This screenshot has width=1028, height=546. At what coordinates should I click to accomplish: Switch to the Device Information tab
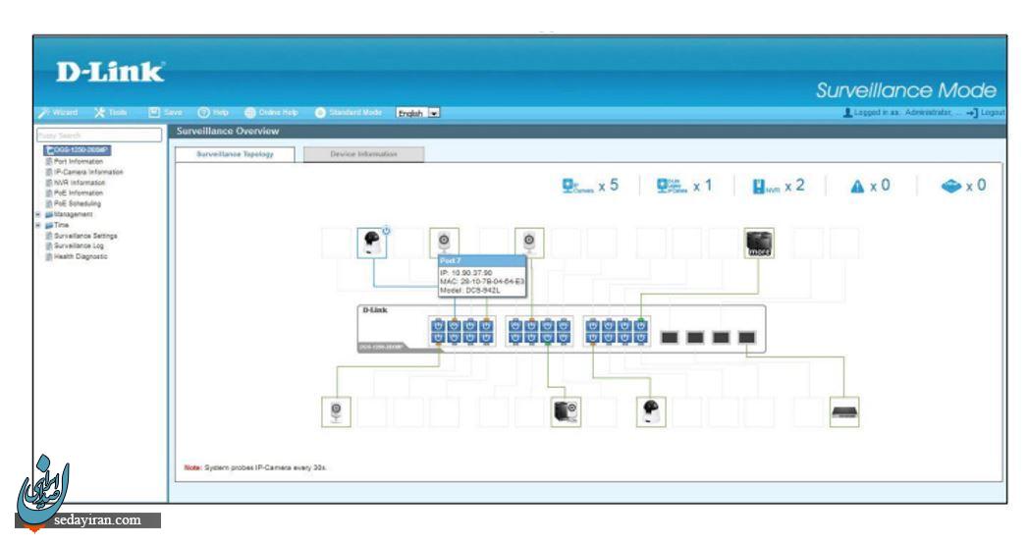364,154
